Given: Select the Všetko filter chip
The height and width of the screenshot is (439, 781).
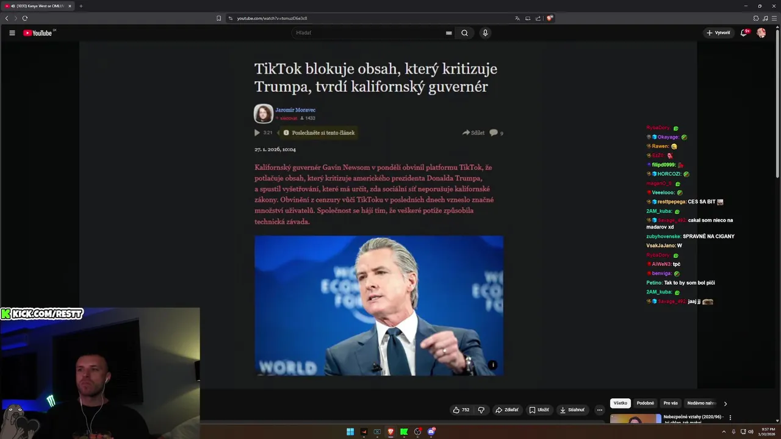Looking at the screenshot, I should (x=621, y=403).
